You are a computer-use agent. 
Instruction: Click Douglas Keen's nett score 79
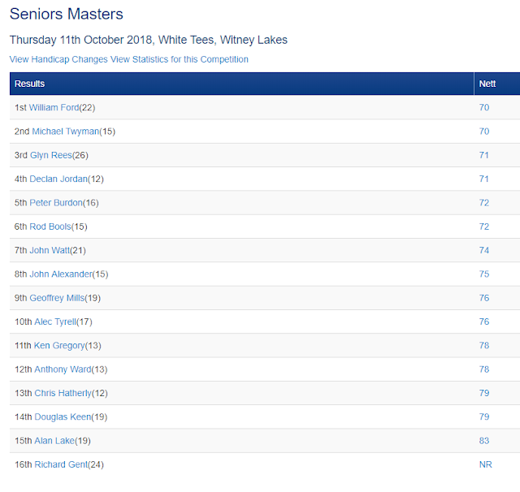(484, 417)
